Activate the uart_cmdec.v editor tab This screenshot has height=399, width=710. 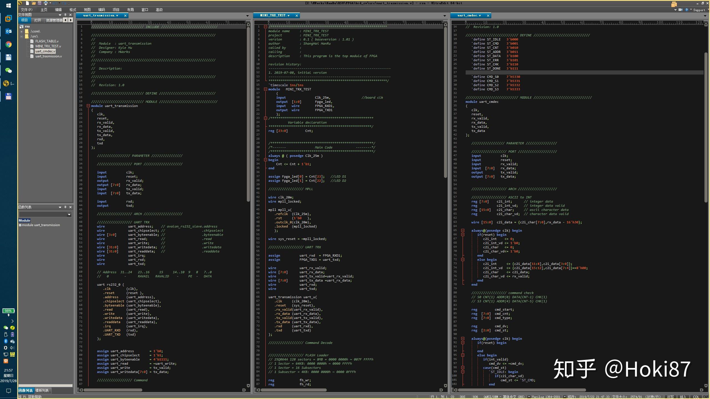tap(469, 16)
